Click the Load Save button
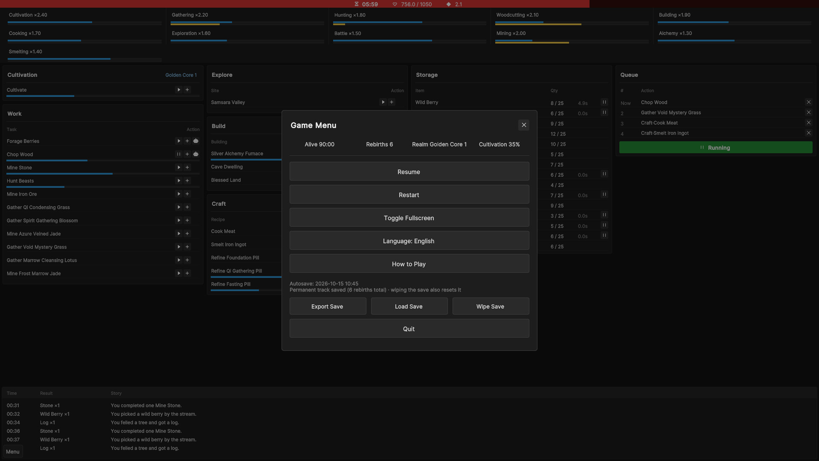The width and height of the screenshot is (819, 461). point(409,306)
